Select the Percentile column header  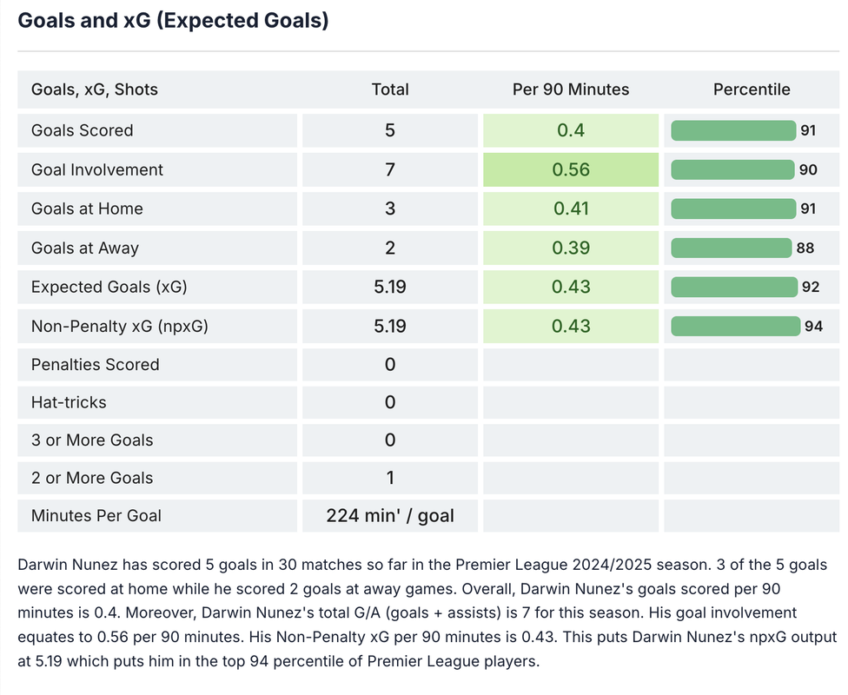[752, 89]
